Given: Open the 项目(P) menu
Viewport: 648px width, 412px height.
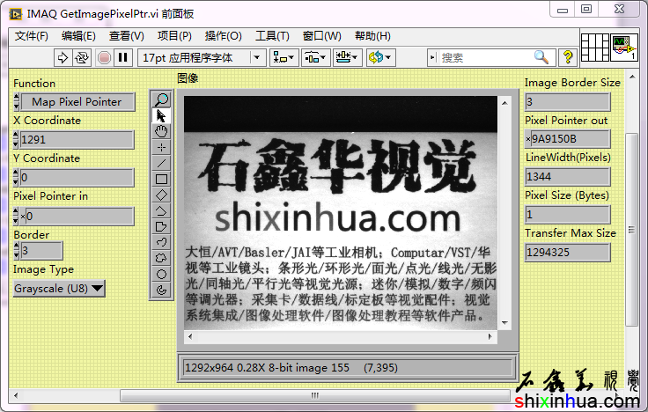Looking at the screenshot, I should pyautogui.click(x=174, y=36).
